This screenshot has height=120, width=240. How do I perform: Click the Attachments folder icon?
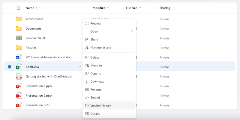pyautogui.click(x=19, y=19)
